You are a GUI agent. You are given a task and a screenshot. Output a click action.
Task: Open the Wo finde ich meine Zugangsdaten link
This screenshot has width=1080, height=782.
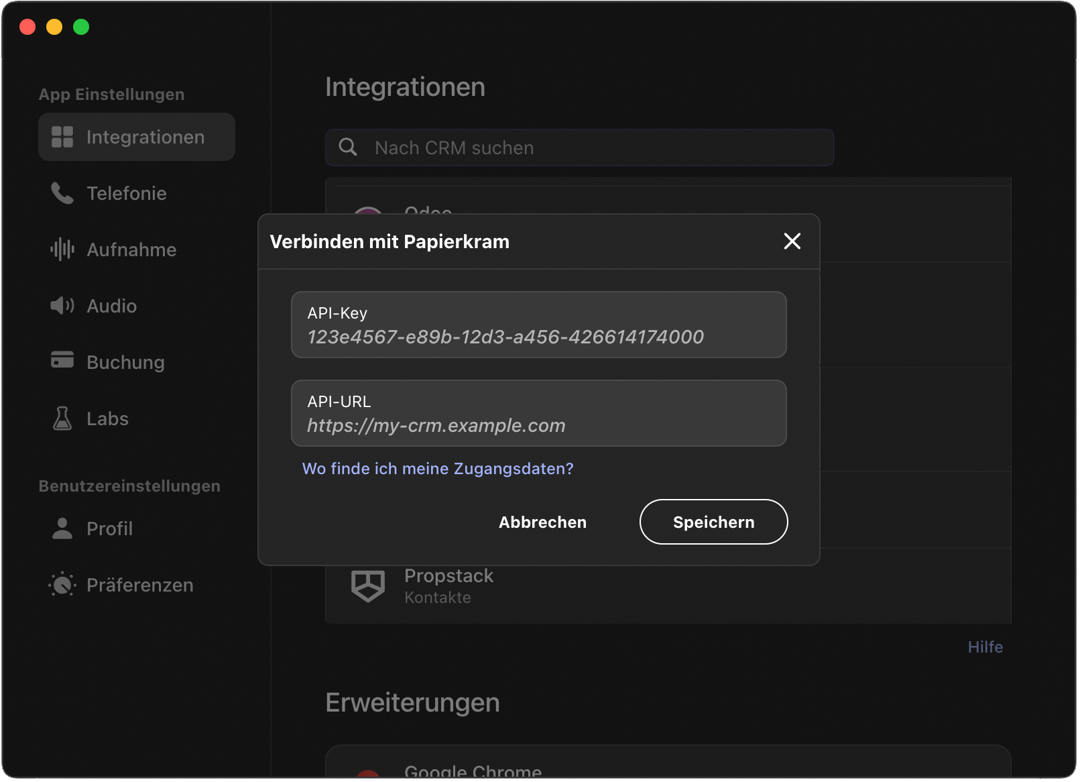[x=438, y=469]
